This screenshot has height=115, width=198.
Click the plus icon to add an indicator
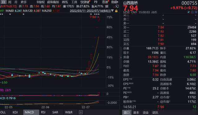81,112
